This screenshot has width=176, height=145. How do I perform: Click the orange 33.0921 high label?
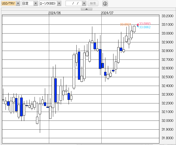click(x=126, y=24)
